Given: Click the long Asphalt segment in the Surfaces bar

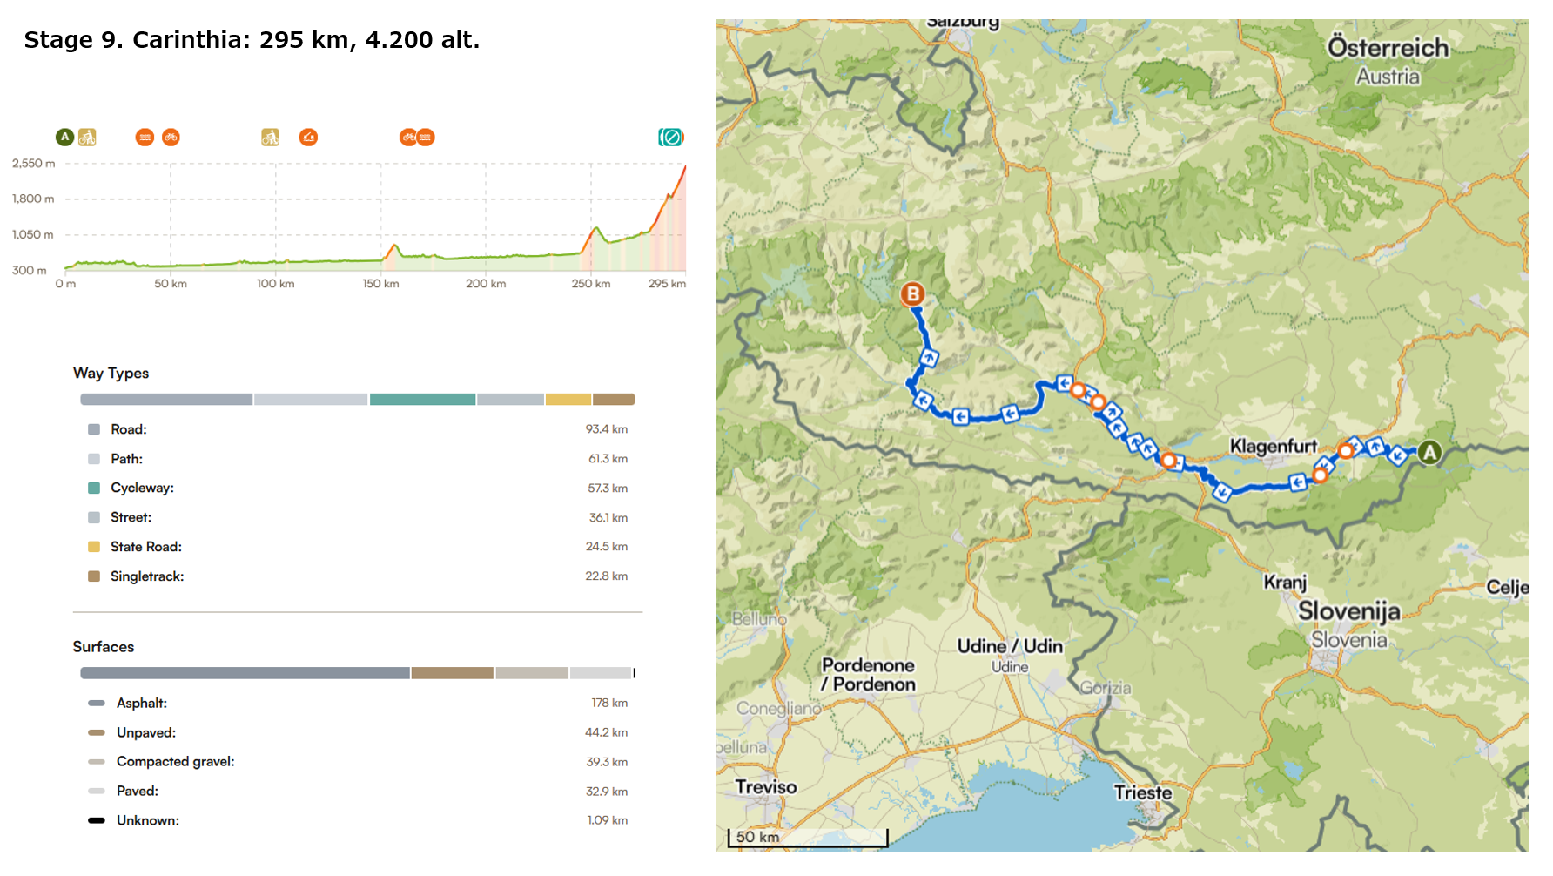Looking at the screenshot, I should click(245, 673).
